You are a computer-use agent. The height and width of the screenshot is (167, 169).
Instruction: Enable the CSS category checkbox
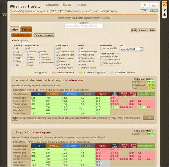pos(14,52)
